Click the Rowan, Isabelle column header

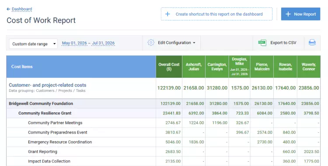click(x=285, y=67)
